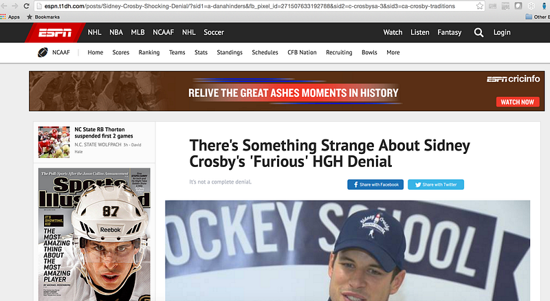Reload the page with the refresh icon
This screenshot has width=550, height=301.
click(26, 6)
